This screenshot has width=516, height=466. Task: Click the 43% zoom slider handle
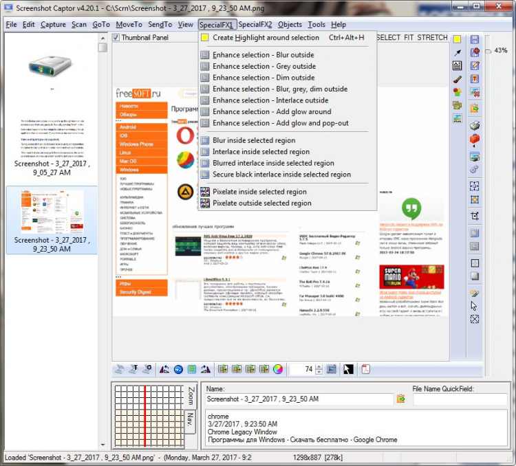(488, 51)
